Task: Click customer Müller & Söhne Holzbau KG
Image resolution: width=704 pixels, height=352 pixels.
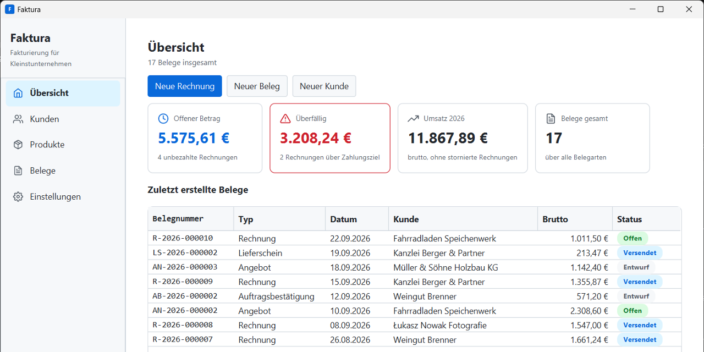Action: tap(446, 267)
